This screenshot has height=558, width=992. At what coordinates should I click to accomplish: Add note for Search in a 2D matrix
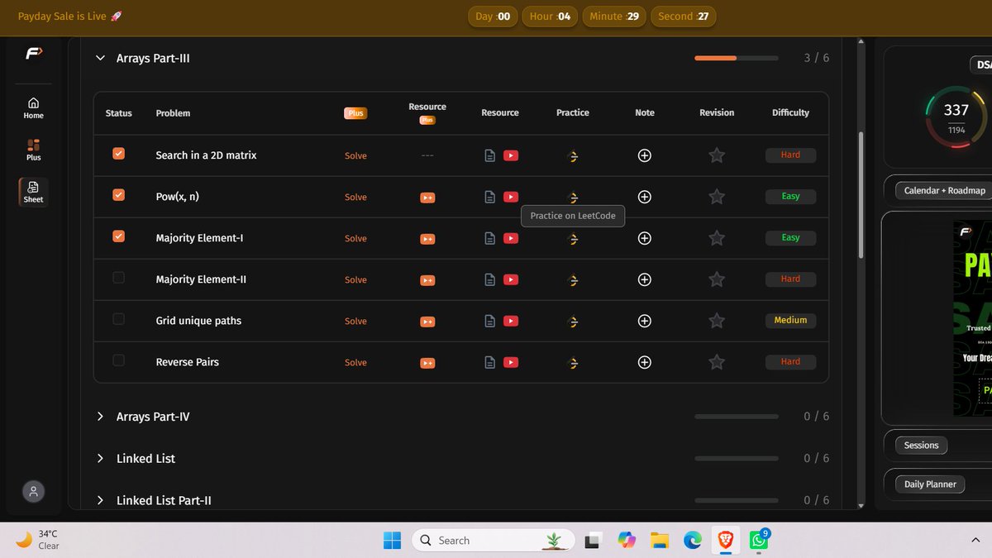click(x=645, y=155)
